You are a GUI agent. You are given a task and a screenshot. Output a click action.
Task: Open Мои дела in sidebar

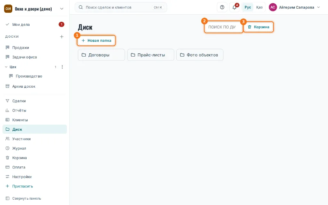(34, 25)
